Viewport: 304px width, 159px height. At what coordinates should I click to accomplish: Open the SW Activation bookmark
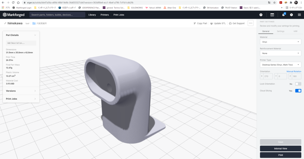pyautogui.click(x=211, y=8)
